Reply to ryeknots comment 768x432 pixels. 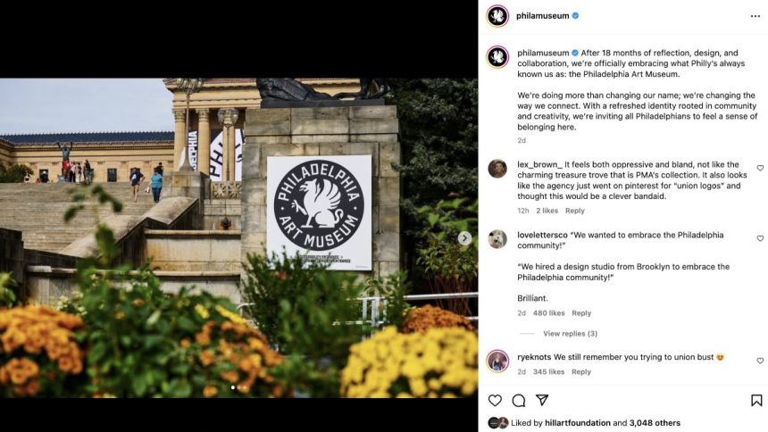580,372
